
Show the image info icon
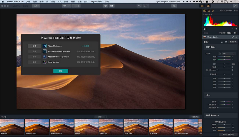click(213, 11)
